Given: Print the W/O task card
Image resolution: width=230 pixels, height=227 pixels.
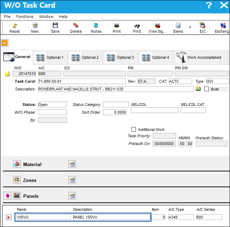Looking at the screenshot, I should (x=117, y=28).
